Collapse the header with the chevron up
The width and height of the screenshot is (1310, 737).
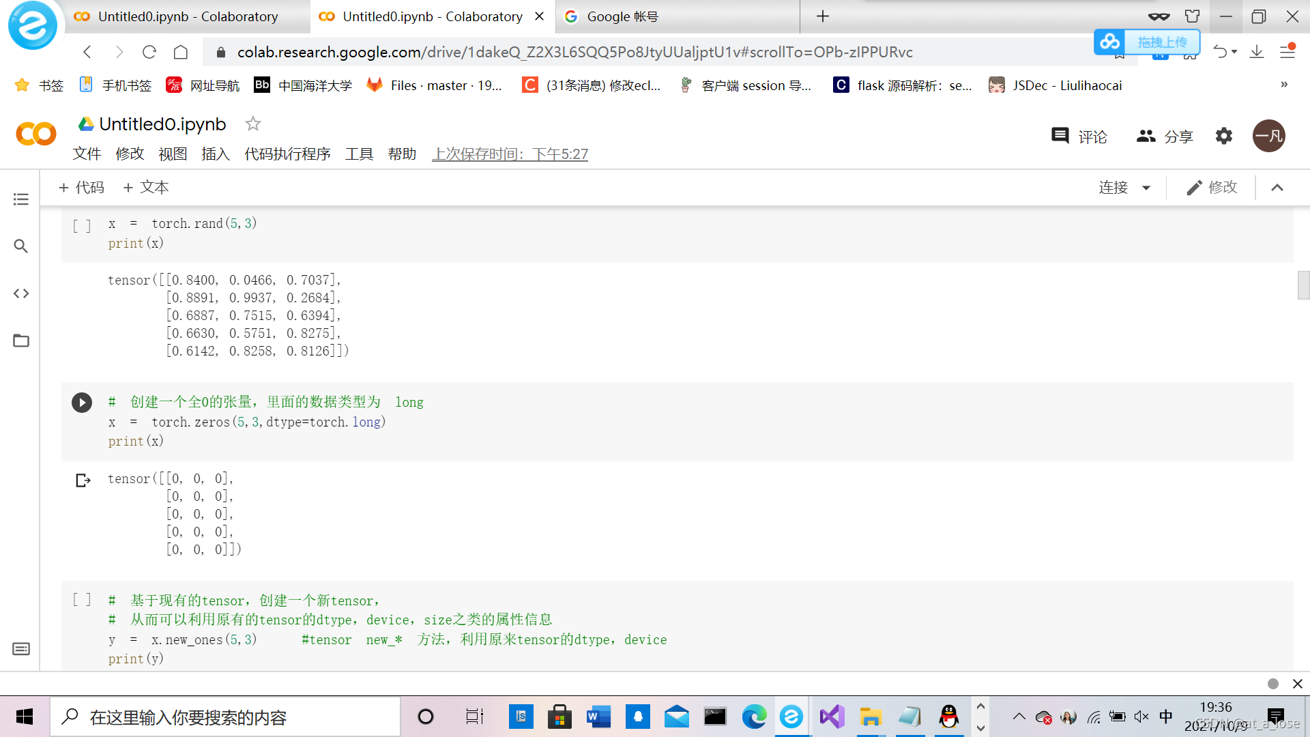1277,188
